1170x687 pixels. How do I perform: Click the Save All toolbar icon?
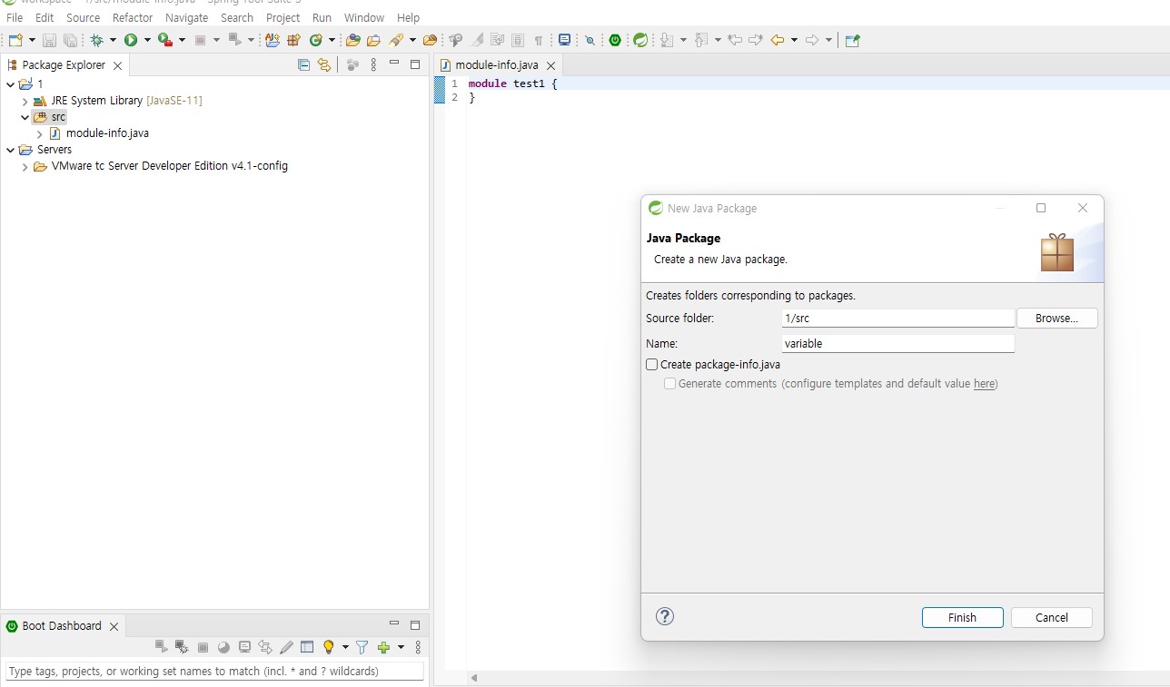click(70, 40)
